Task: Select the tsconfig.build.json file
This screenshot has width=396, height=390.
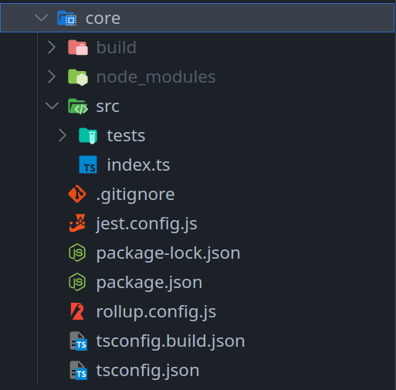Action: tap(198, 341)
